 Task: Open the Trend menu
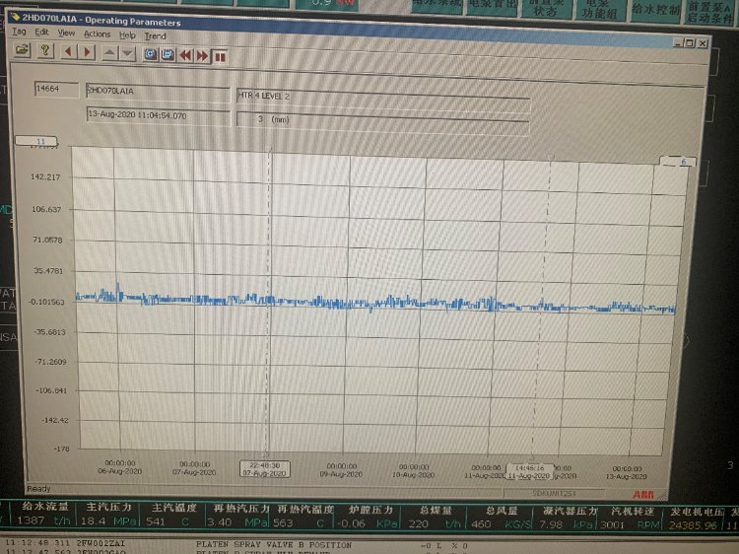155,35
